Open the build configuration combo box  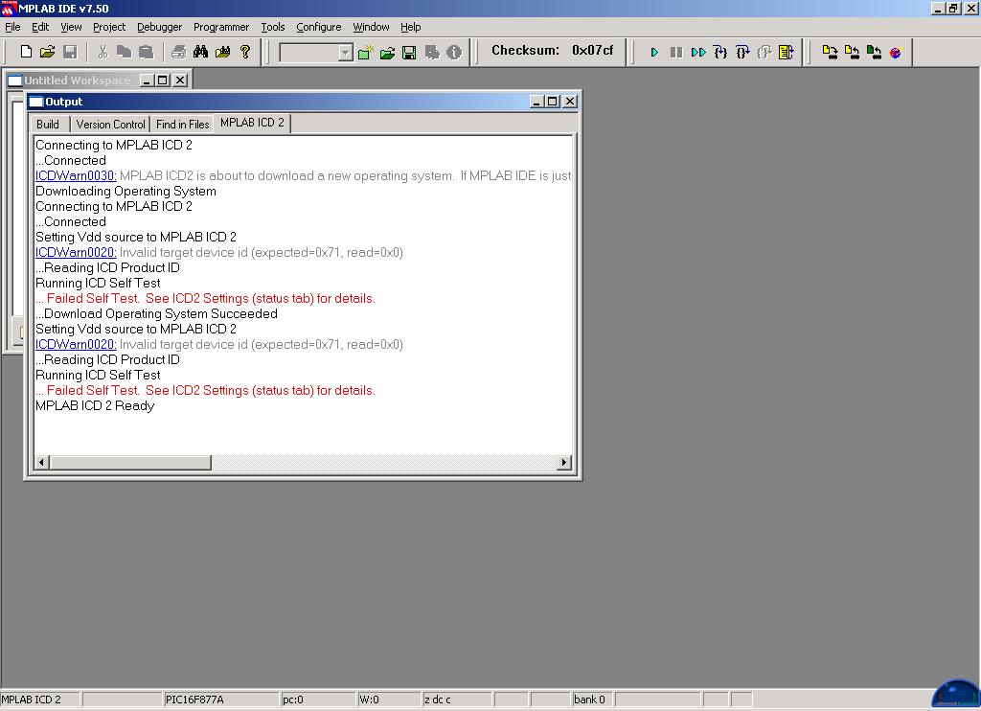[x=316, y=53]
